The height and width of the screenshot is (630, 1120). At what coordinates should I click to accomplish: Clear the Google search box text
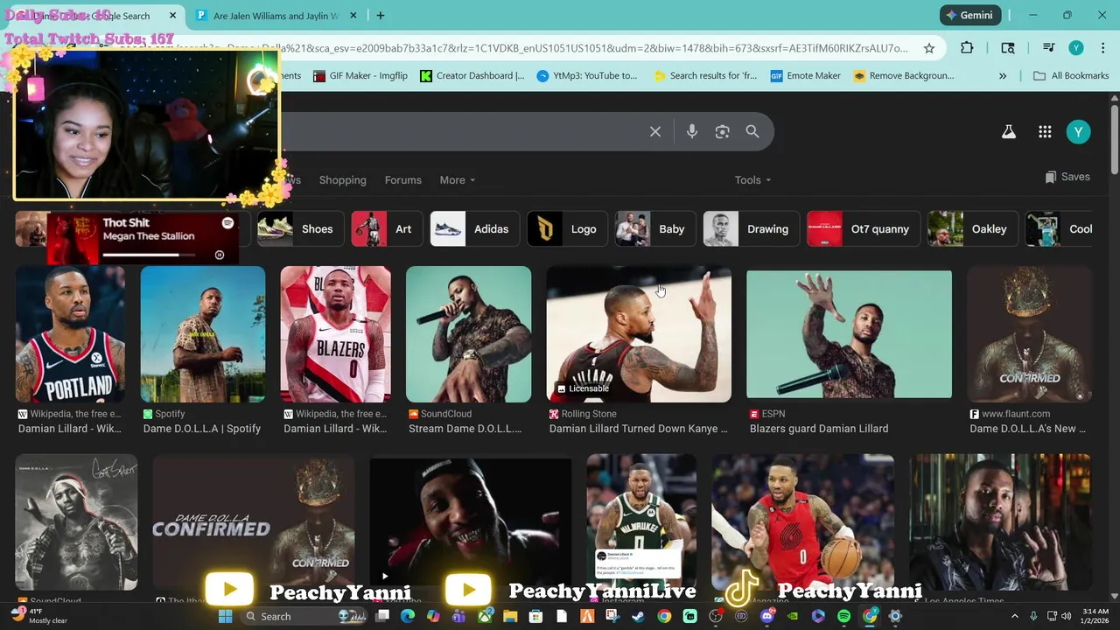[655, 131]
